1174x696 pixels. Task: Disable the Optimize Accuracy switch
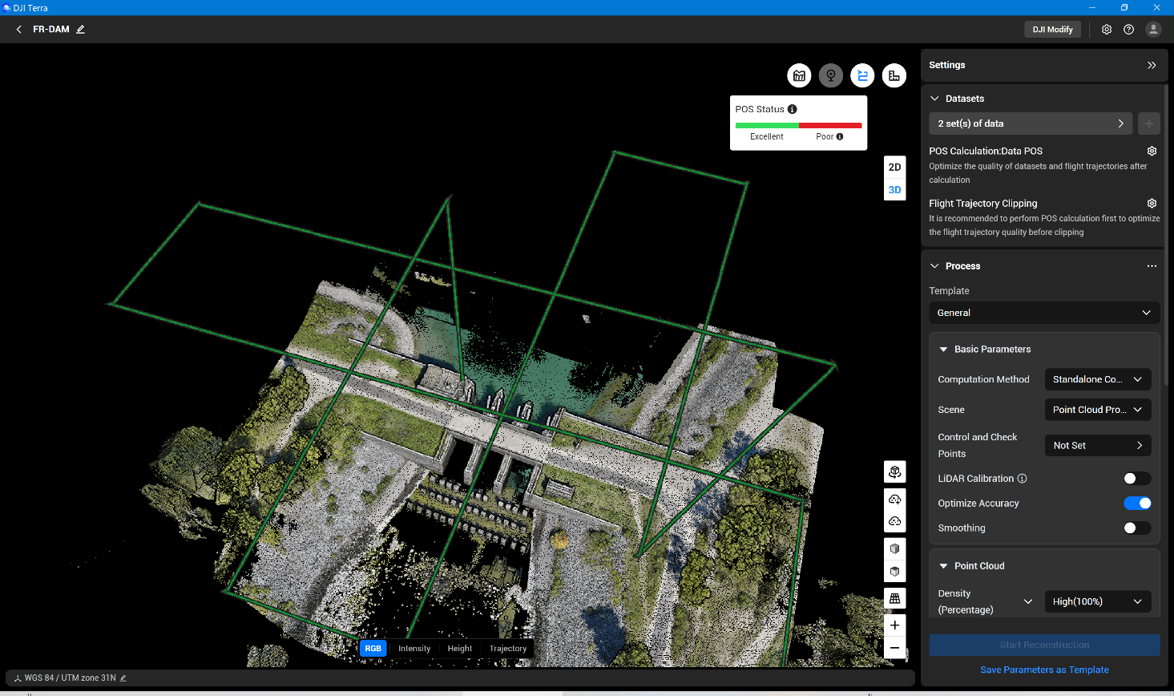pyautogui.click(x=1137, y=503)
